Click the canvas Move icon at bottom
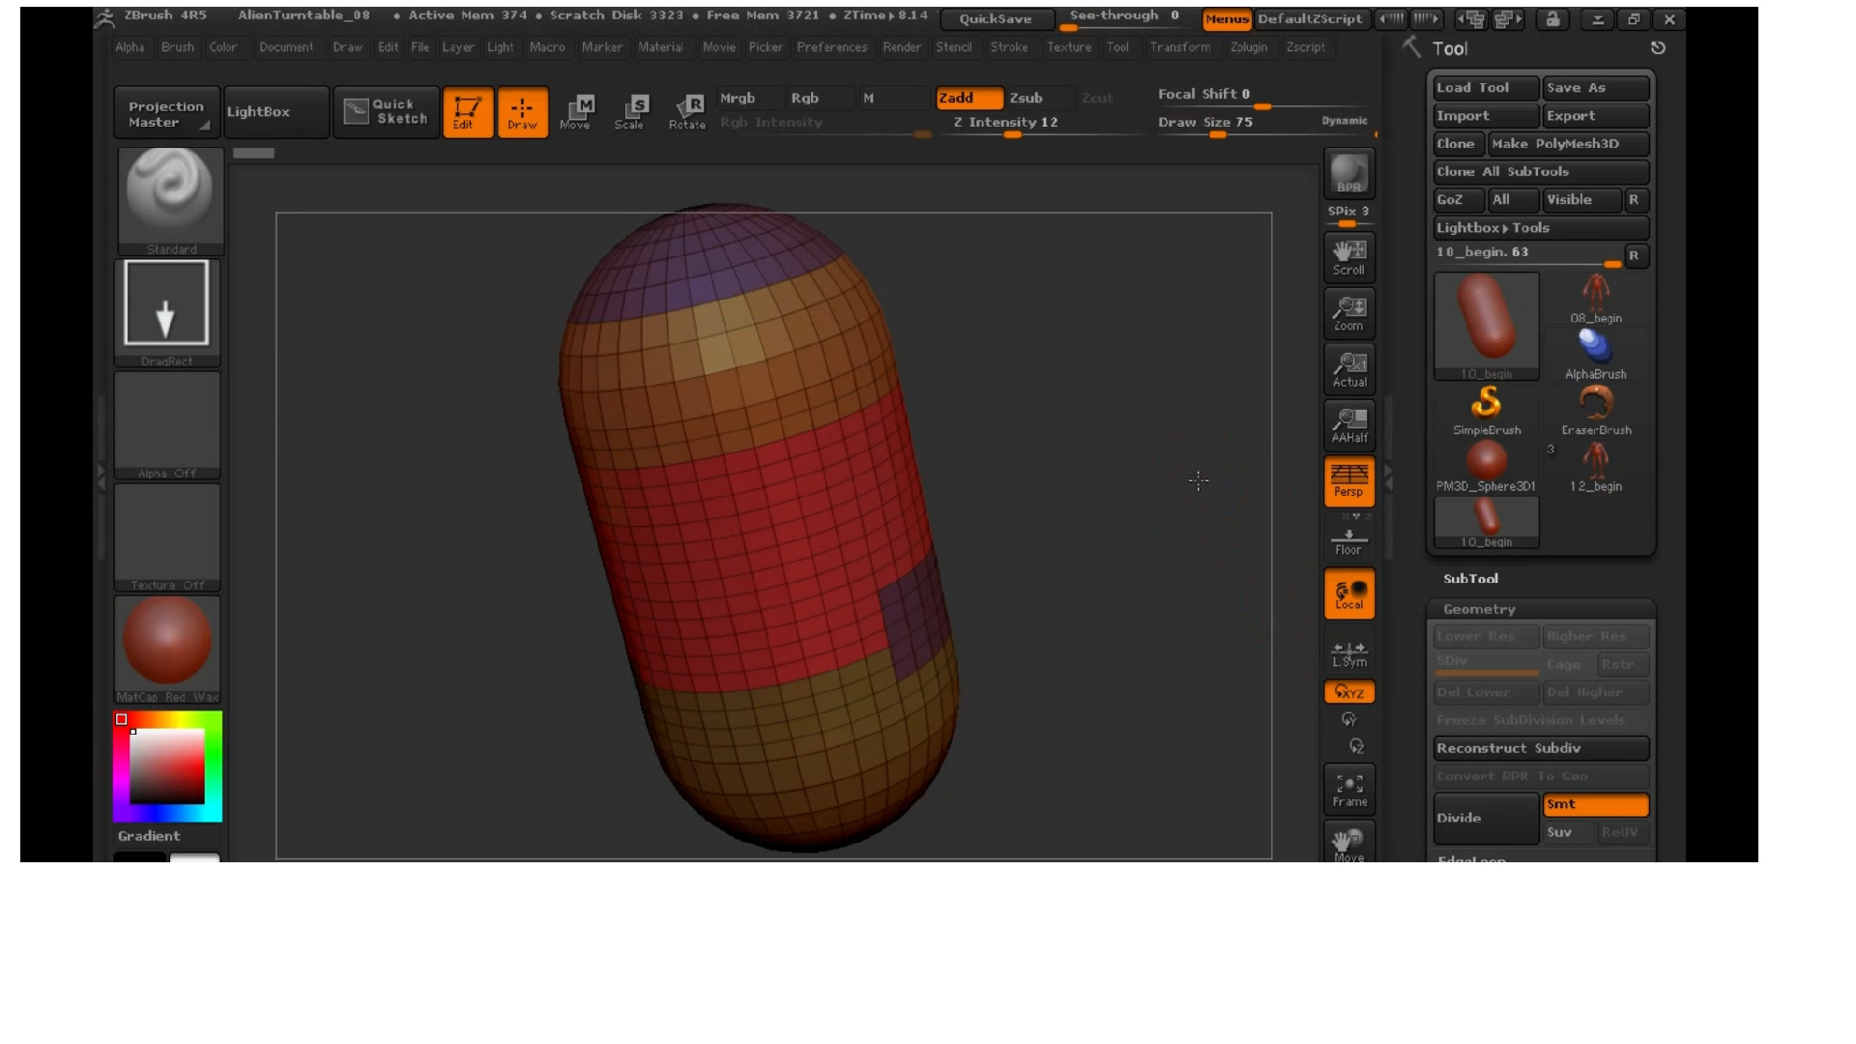The height and width of the screenshot is (1044, 1856). [x=1349, y=843]
